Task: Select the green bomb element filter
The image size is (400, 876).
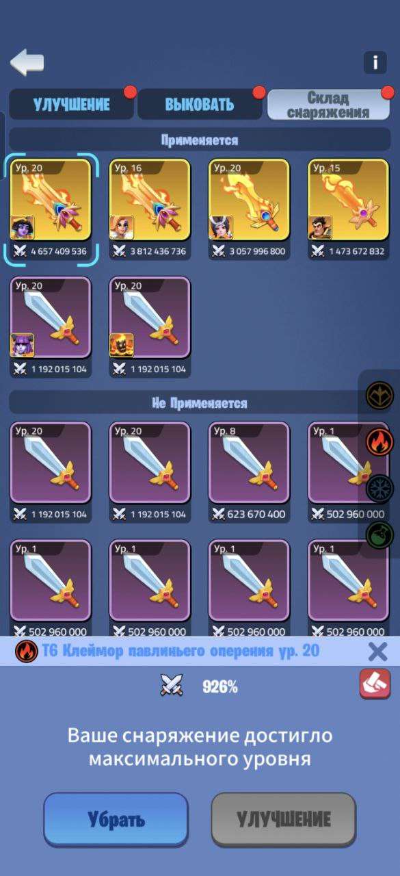Action: click(379, 534)
